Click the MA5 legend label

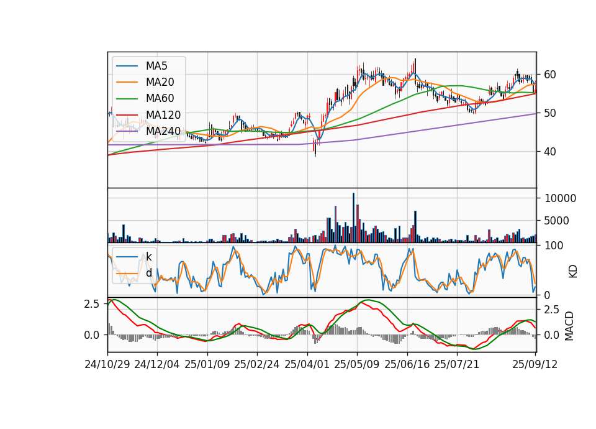point(156,66)
